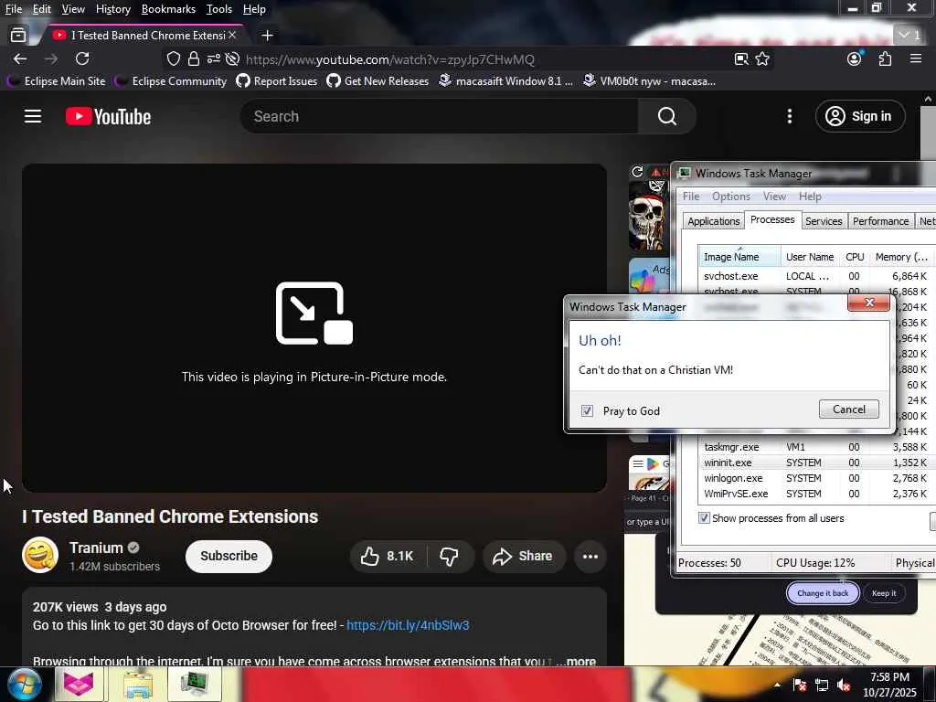The width and height of the screenshot is (936, 702).
Task: Open the pink browser taskbar icon
Action: click(x=79, y=685)
